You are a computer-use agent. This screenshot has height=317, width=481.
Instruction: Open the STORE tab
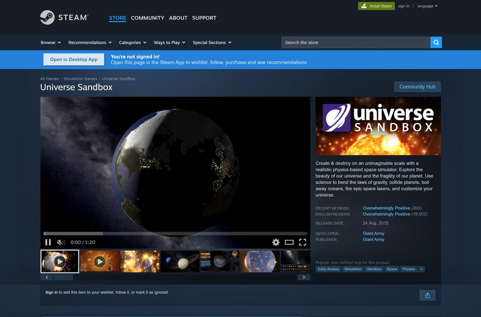tap(117, 18)
